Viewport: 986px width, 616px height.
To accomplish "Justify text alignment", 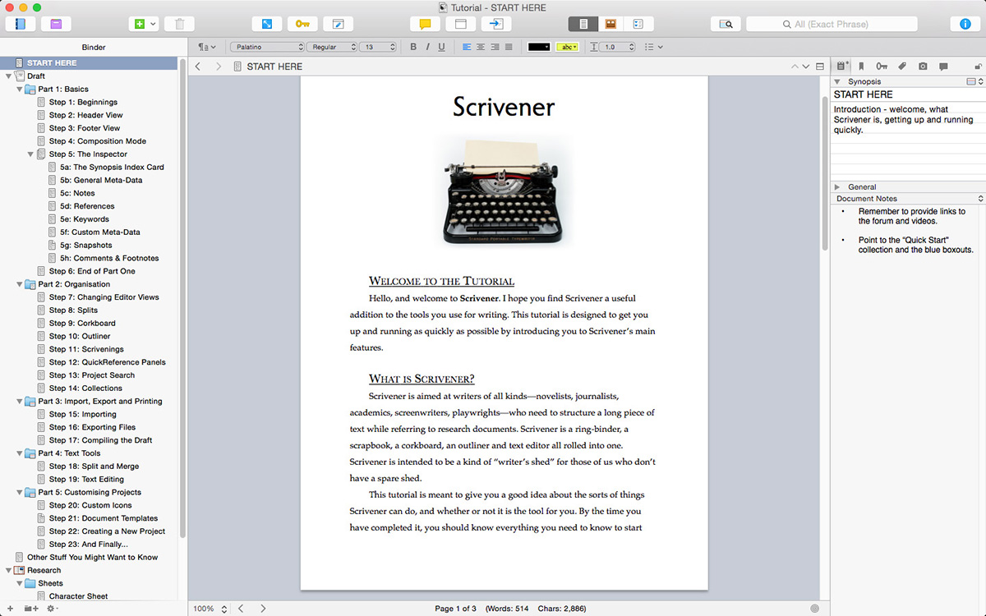I will [x=509, y=47].
